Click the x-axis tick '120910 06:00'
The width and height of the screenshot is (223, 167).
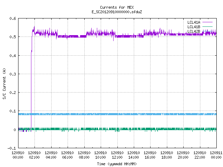click(x=67, y=155)
